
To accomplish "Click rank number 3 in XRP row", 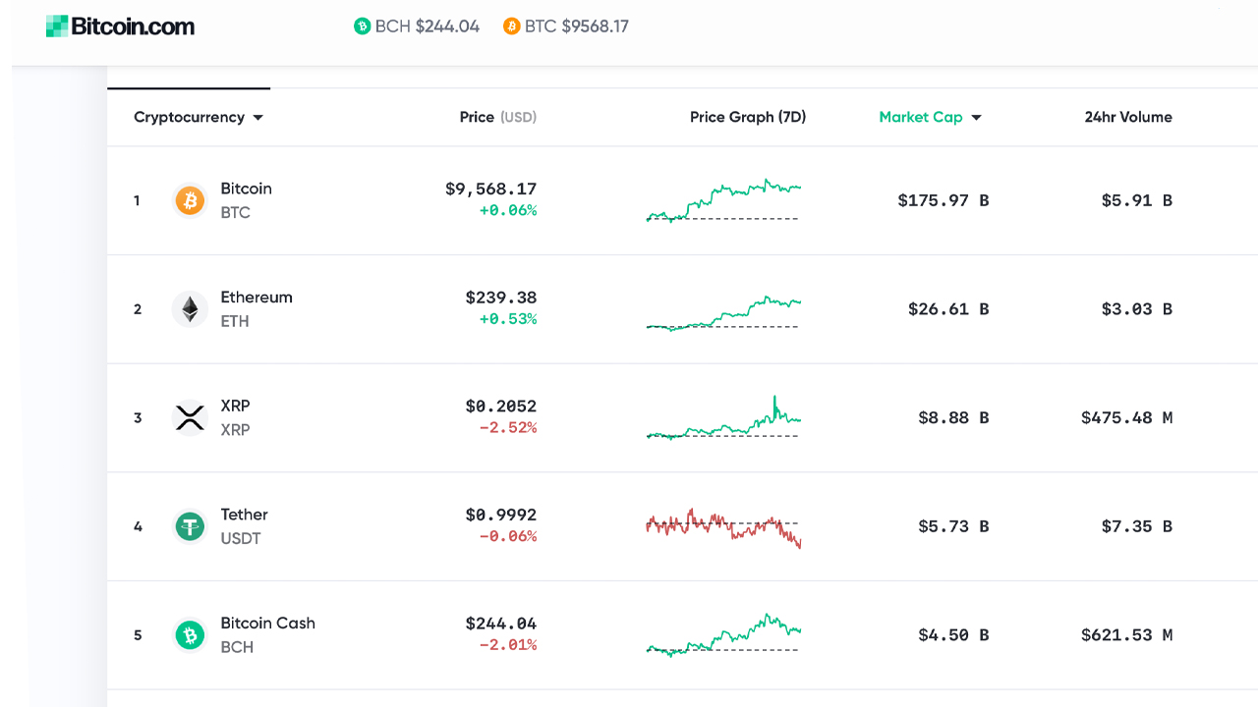I will click(x=138, y=418).
